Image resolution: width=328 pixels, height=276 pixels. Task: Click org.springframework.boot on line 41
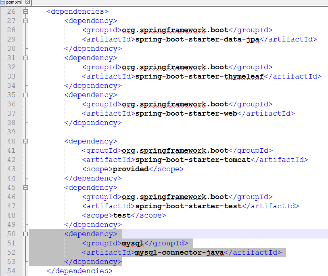pos(175,151)
